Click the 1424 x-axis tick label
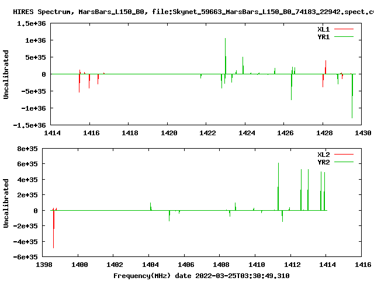 pyautogui.click(x=247, y=133)
